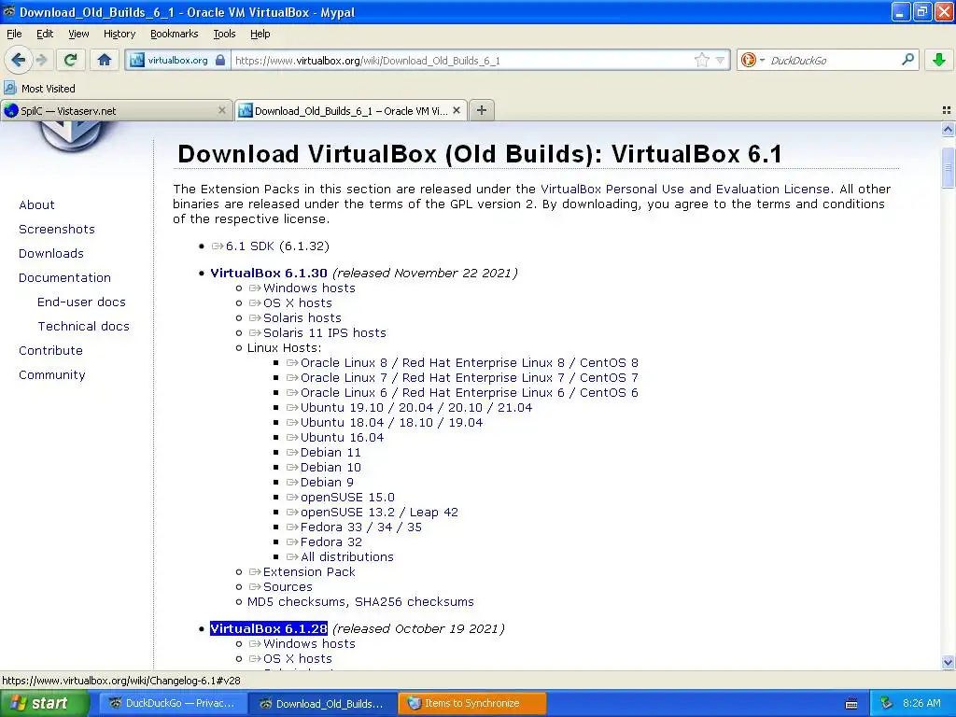Download the 6.1 SDK link
This screenshot has width=956, height=717.
(x=250, y=246)
